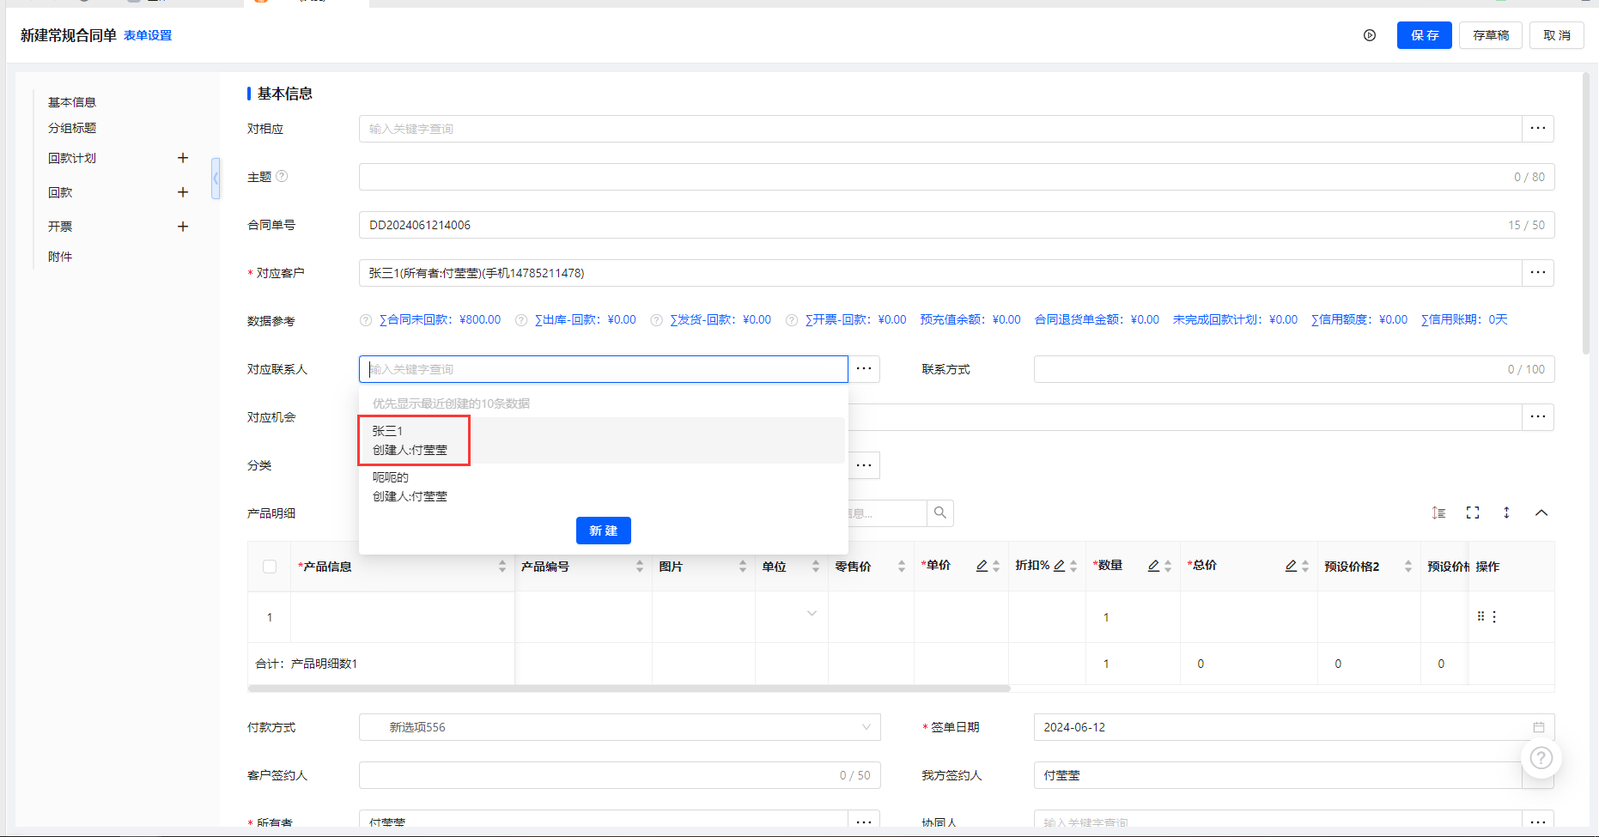Toggle fullscreen for product detail table
The width and height of the screenshot is (1599, 837).
1473,513
